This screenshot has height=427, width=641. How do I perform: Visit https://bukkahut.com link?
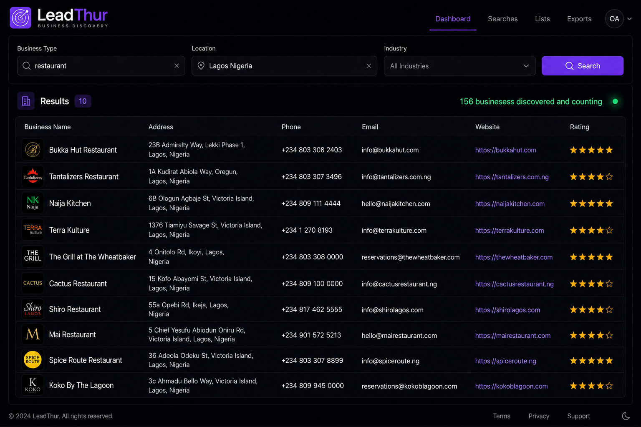tap(506, 150)
